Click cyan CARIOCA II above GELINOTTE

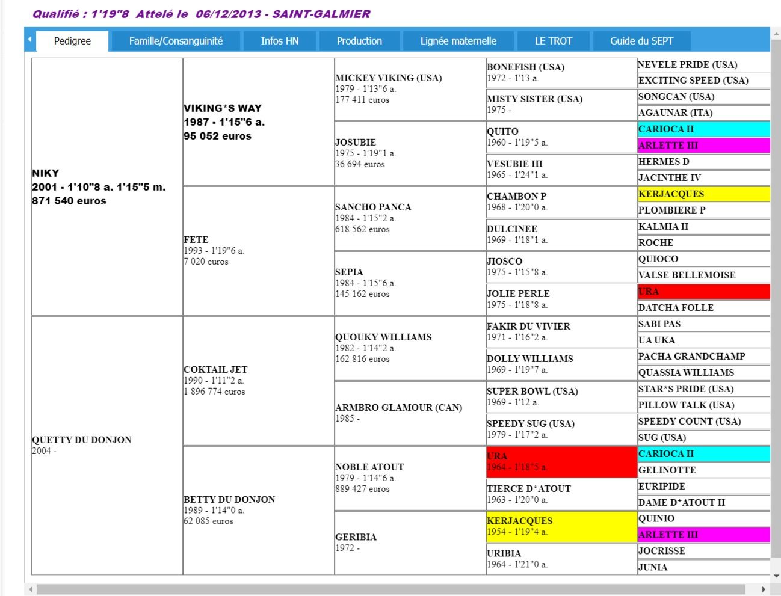click(704, 454)
